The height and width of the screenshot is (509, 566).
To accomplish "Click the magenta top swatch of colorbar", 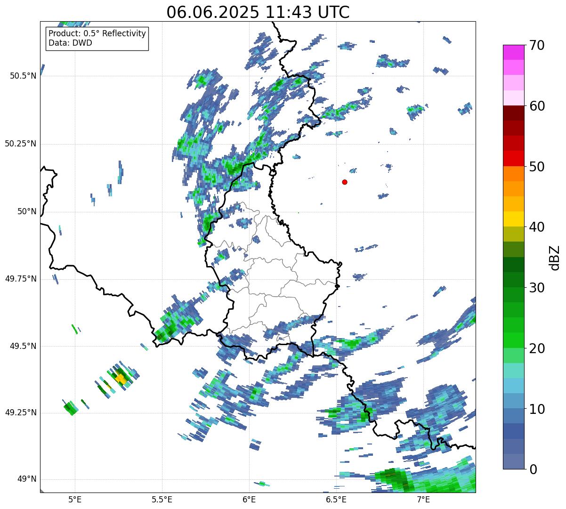I will (x=514, y=52).
